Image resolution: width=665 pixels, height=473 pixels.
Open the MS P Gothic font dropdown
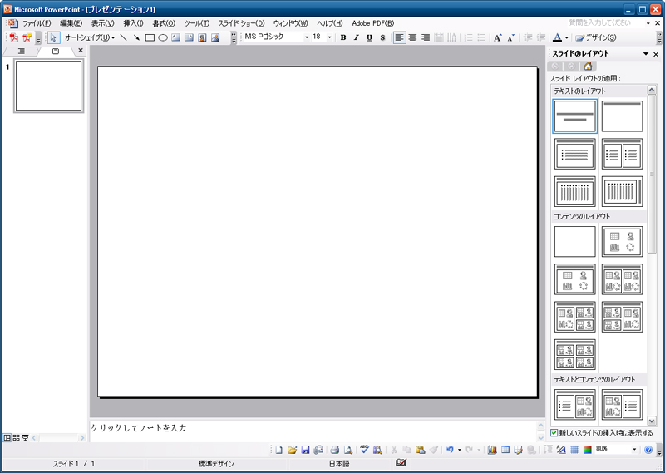coord(307,37)
